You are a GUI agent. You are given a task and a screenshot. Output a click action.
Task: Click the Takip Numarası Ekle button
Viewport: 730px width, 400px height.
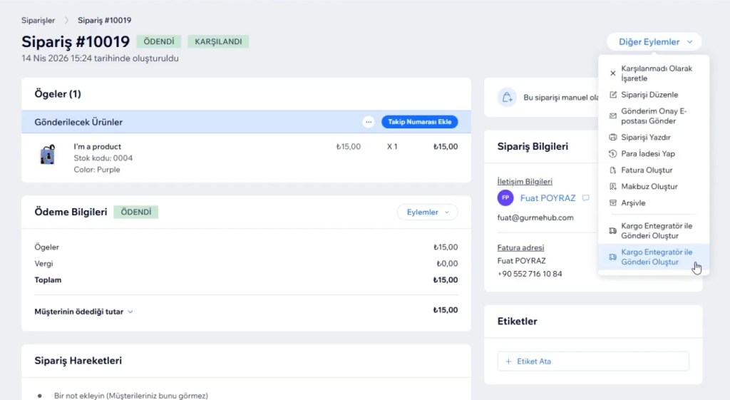(x=419, y=122)
